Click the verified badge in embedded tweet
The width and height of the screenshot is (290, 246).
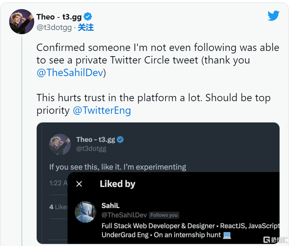[120, 140]
